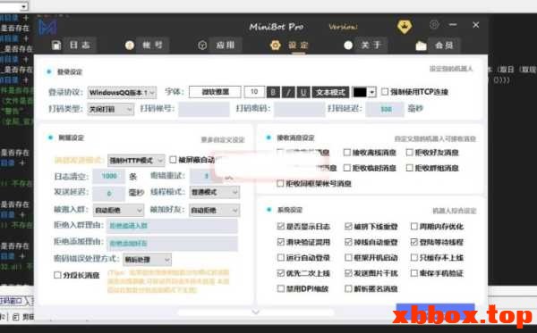The image size is (537, 333).
Task: Uncheck the 掉线自动重登 checkbox
Action: (348, 242)
